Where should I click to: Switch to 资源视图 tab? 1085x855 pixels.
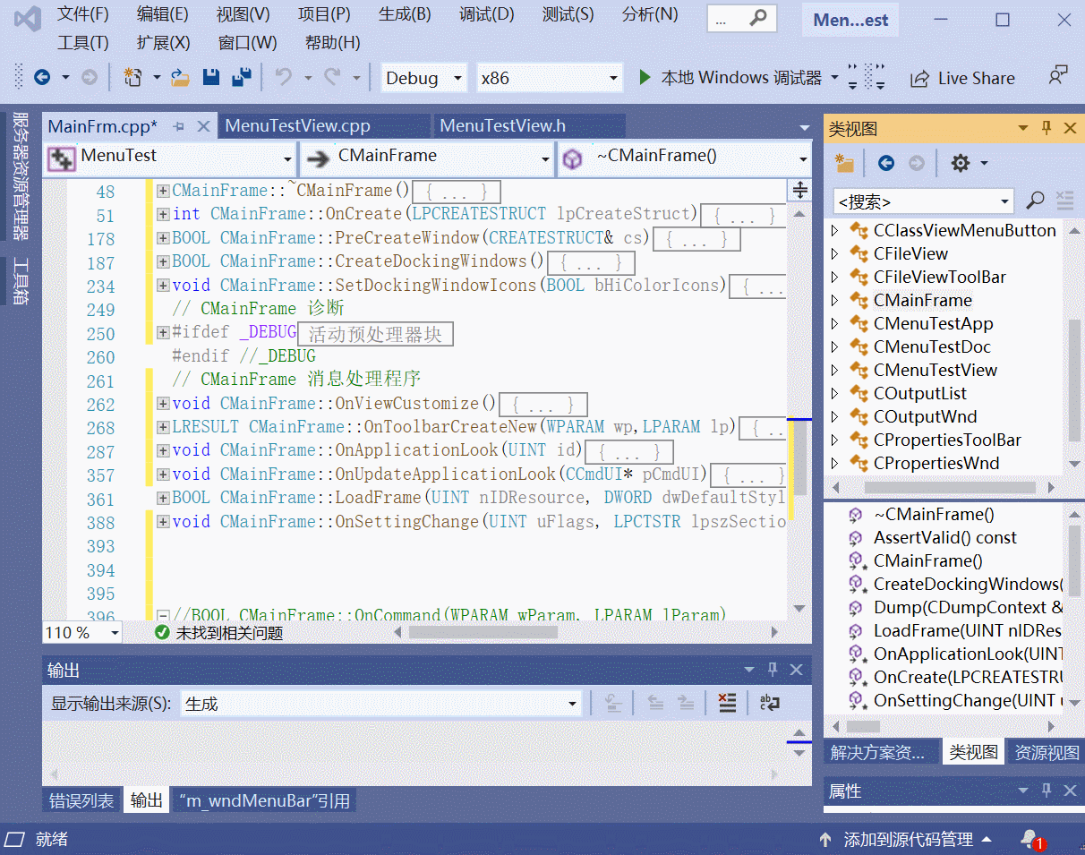1047,752
